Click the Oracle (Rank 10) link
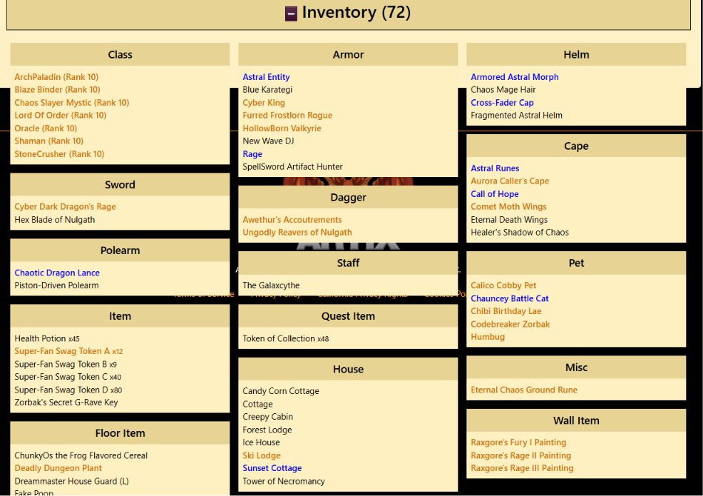 click(46, 128)
